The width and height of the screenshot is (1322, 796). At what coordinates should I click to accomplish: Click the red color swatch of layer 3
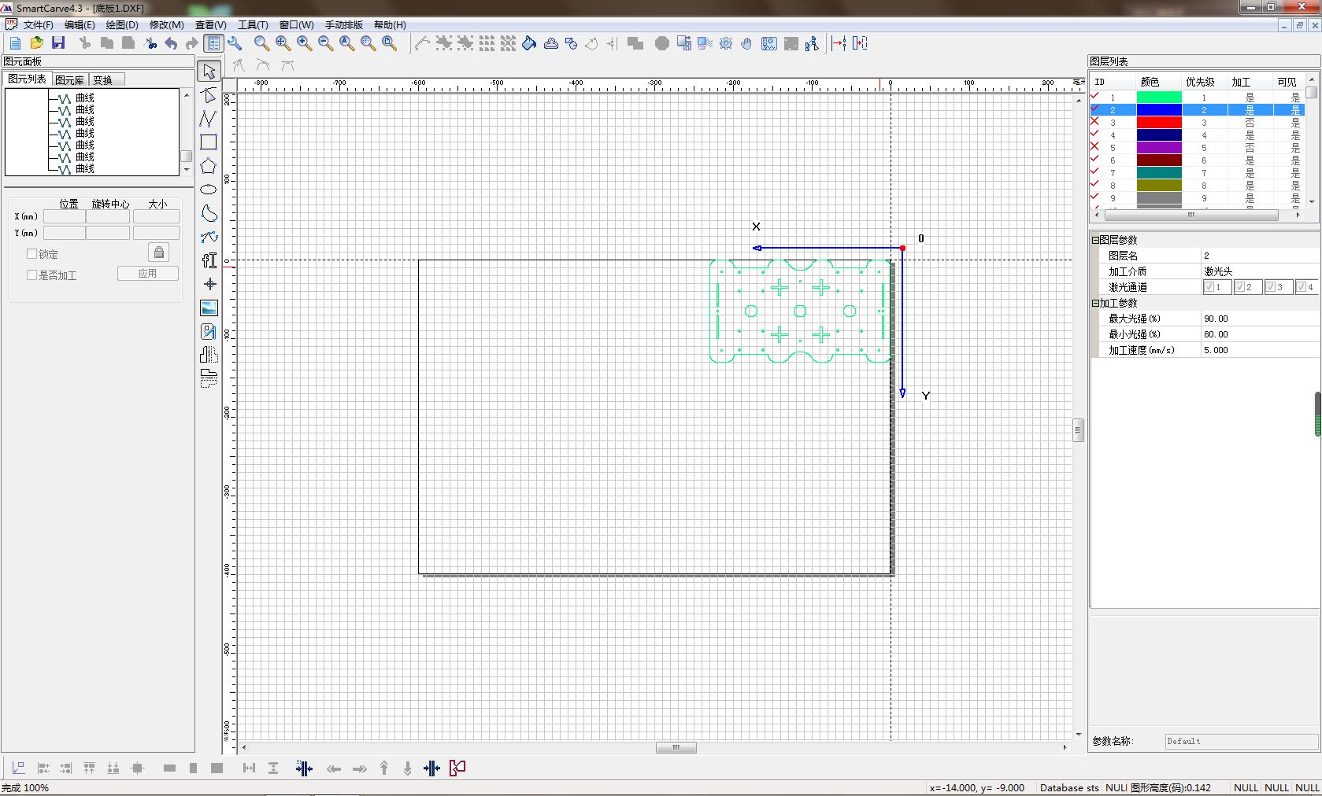(x=1159, y=123)
